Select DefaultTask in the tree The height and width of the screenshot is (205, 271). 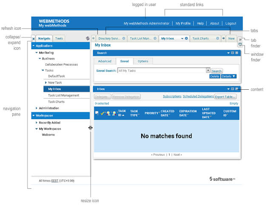(x=57, y=76)
